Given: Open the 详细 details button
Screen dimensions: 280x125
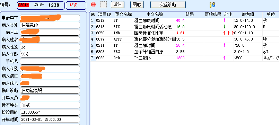Looking at the screenshot, I should [117, 5].
